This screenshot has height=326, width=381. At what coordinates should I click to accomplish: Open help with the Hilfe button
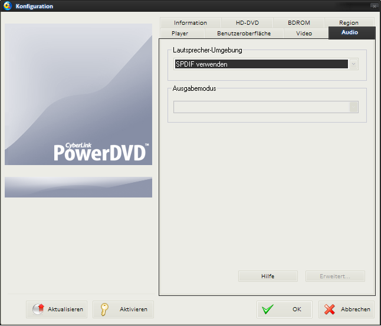pos(268,276)
